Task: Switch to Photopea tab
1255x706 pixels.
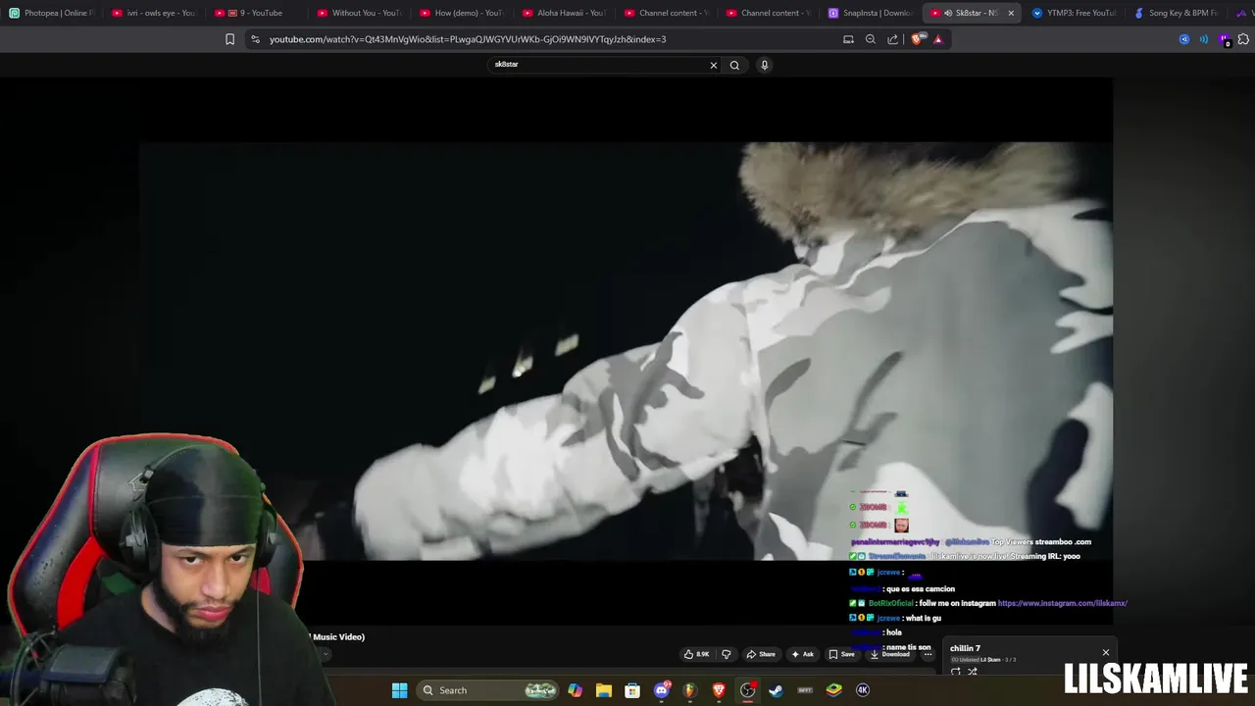Action: [x=51, y=13]
